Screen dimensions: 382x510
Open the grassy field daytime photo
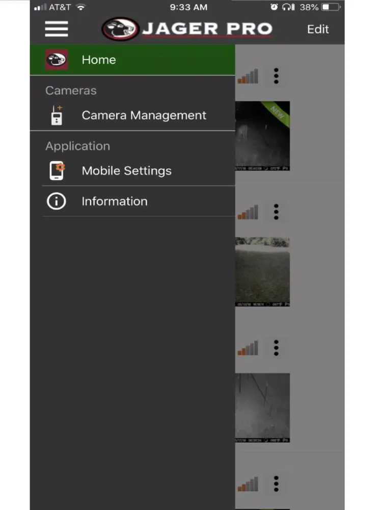262,272
